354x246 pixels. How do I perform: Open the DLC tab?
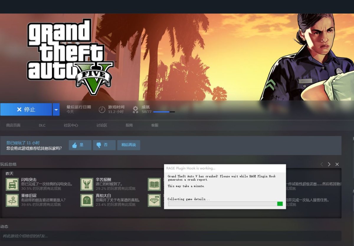pos(42,125)
